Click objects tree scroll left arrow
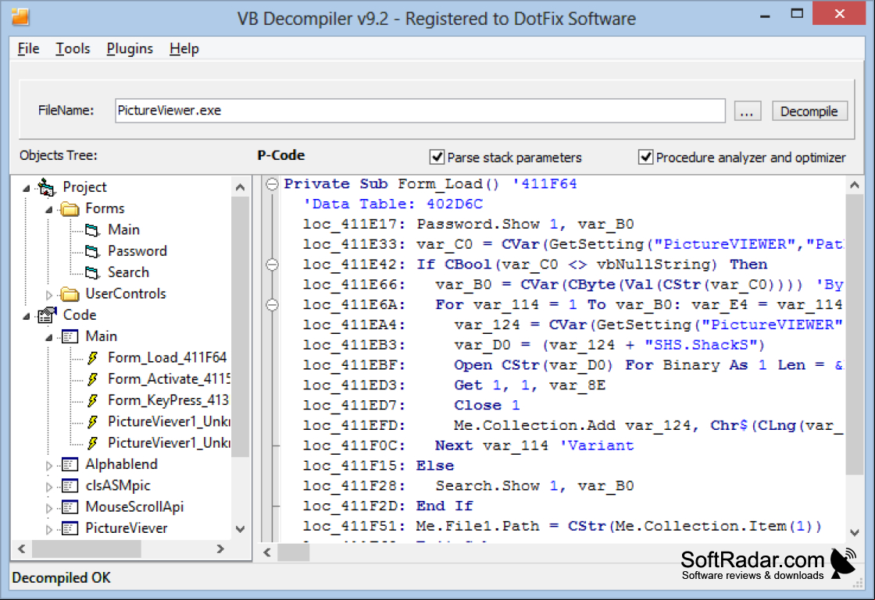Screen dimensions: 875x600 point(22,549)
